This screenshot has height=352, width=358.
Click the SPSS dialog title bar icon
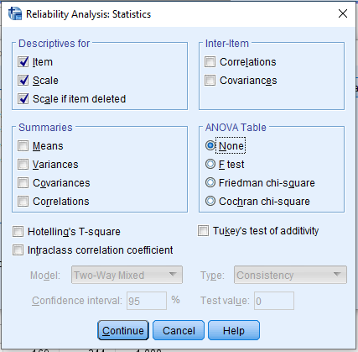[x=15, y=13]
